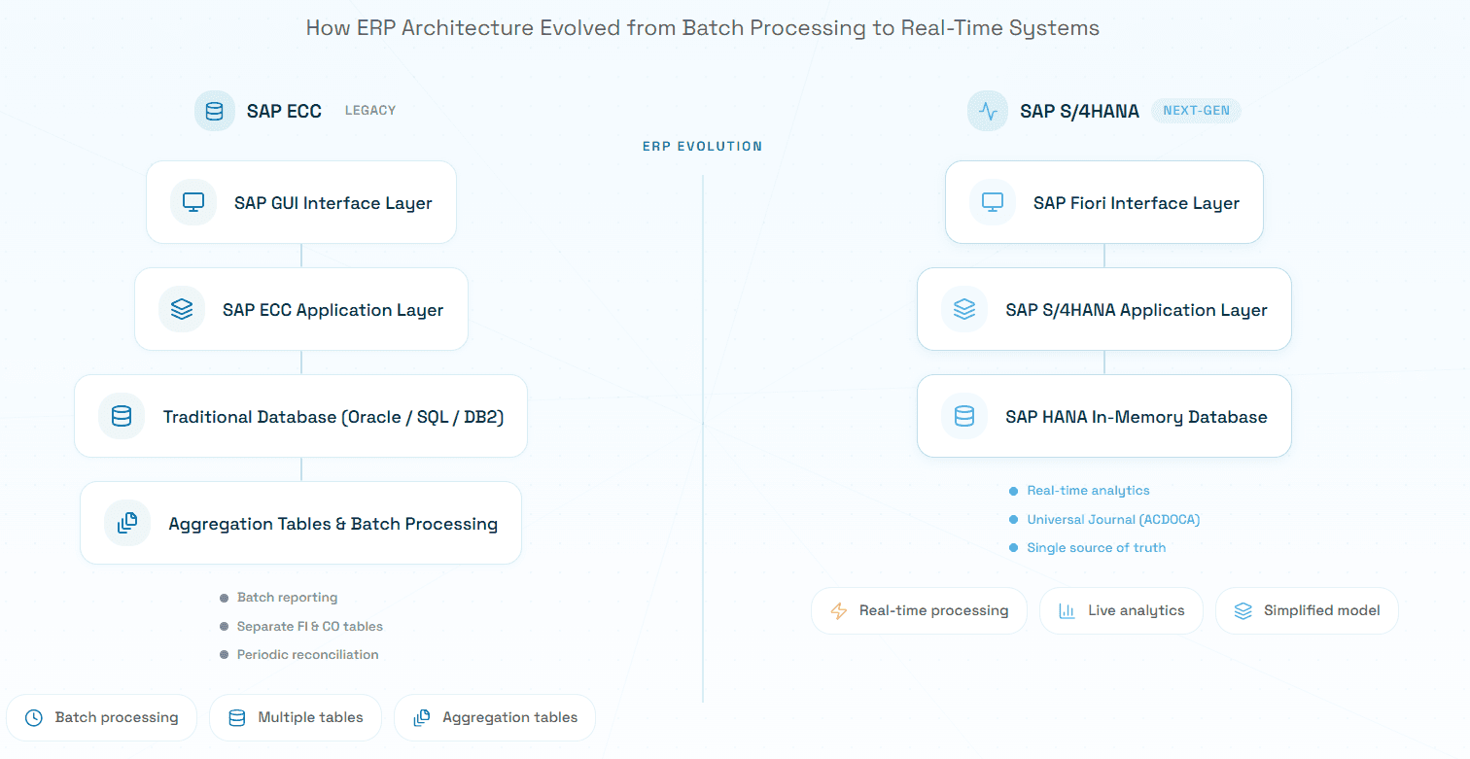Click the Multiple tables chip
Viewport: 1470px width, 759px height.
click(x=296, y=718)
